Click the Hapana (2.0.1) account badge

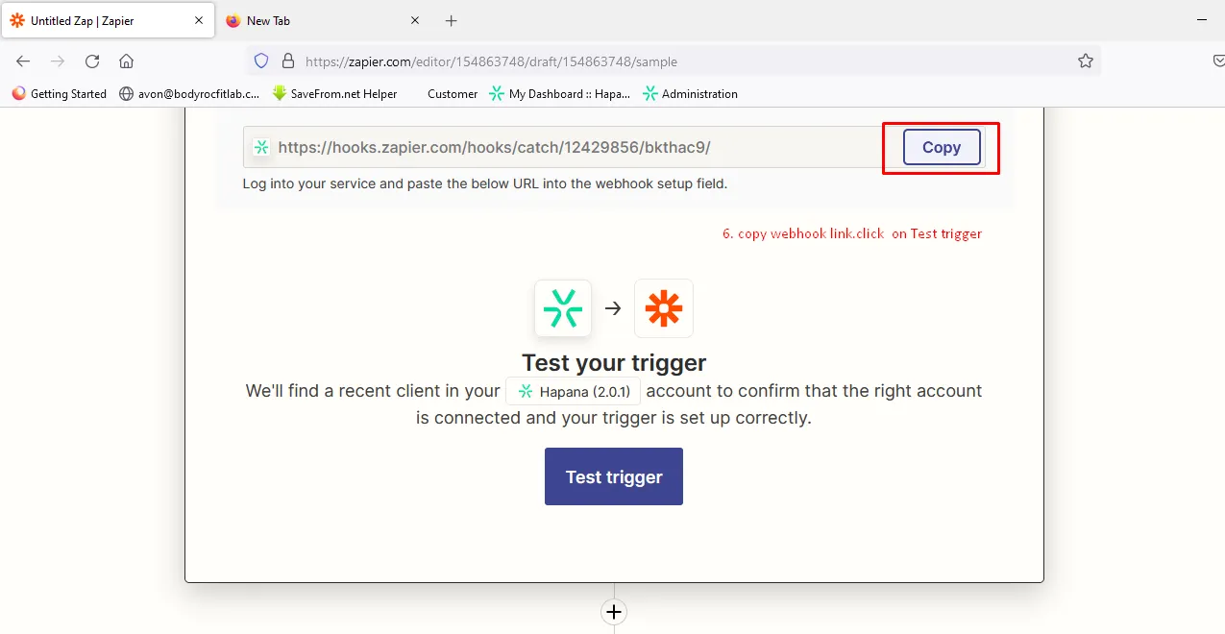(x=574, y=391)
